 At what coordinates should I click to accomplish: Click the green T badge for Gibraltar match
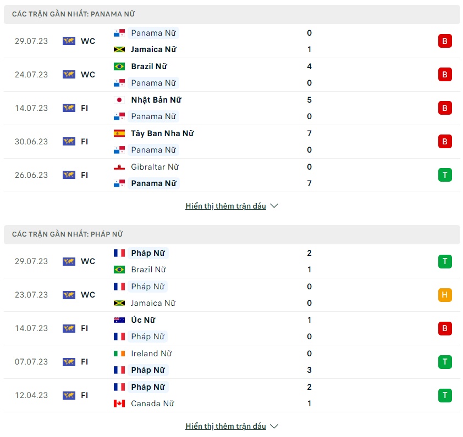tap(445, 175)
